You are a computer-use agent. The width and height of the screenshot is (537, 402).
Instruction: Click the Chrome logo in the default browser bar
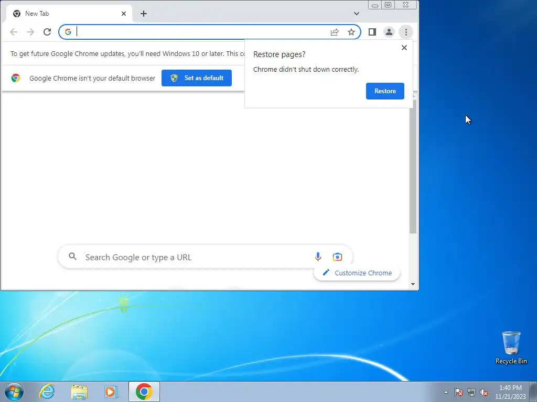click(15, 78)
